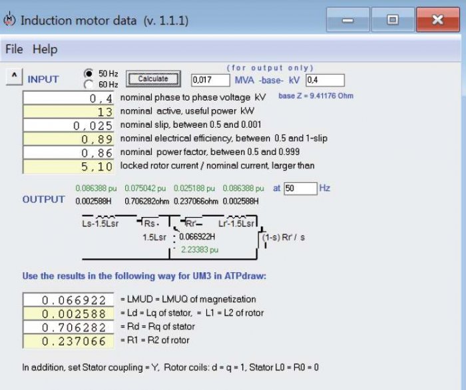Screen dimensions: 466x390
Task: Click the 0.237066ohm output value
Action: (x=196, y=202)
